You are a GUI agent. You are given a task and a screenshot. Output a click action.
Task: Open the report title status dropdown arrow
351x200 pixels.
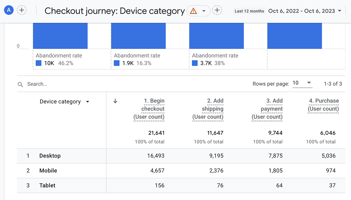click(x=204, y=11)
